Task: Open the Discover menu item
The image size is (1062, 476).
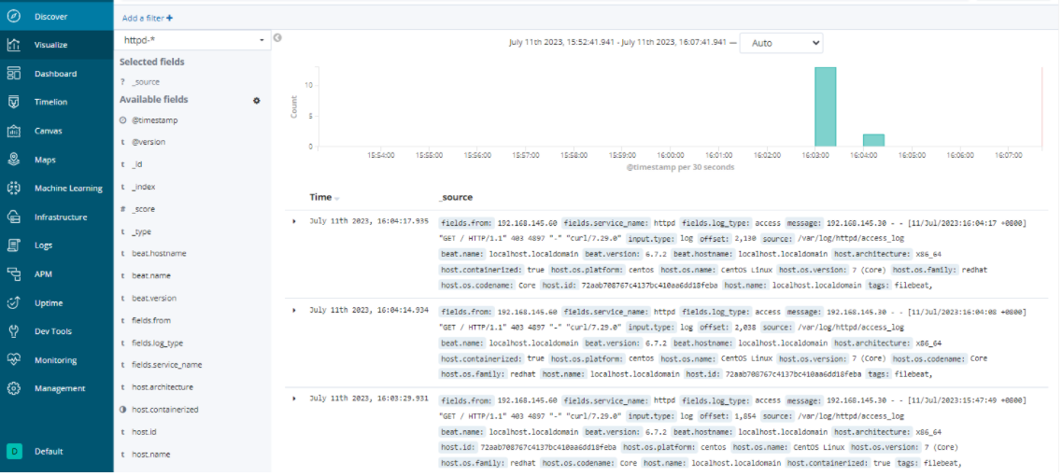Action: (x=51, y=16)
